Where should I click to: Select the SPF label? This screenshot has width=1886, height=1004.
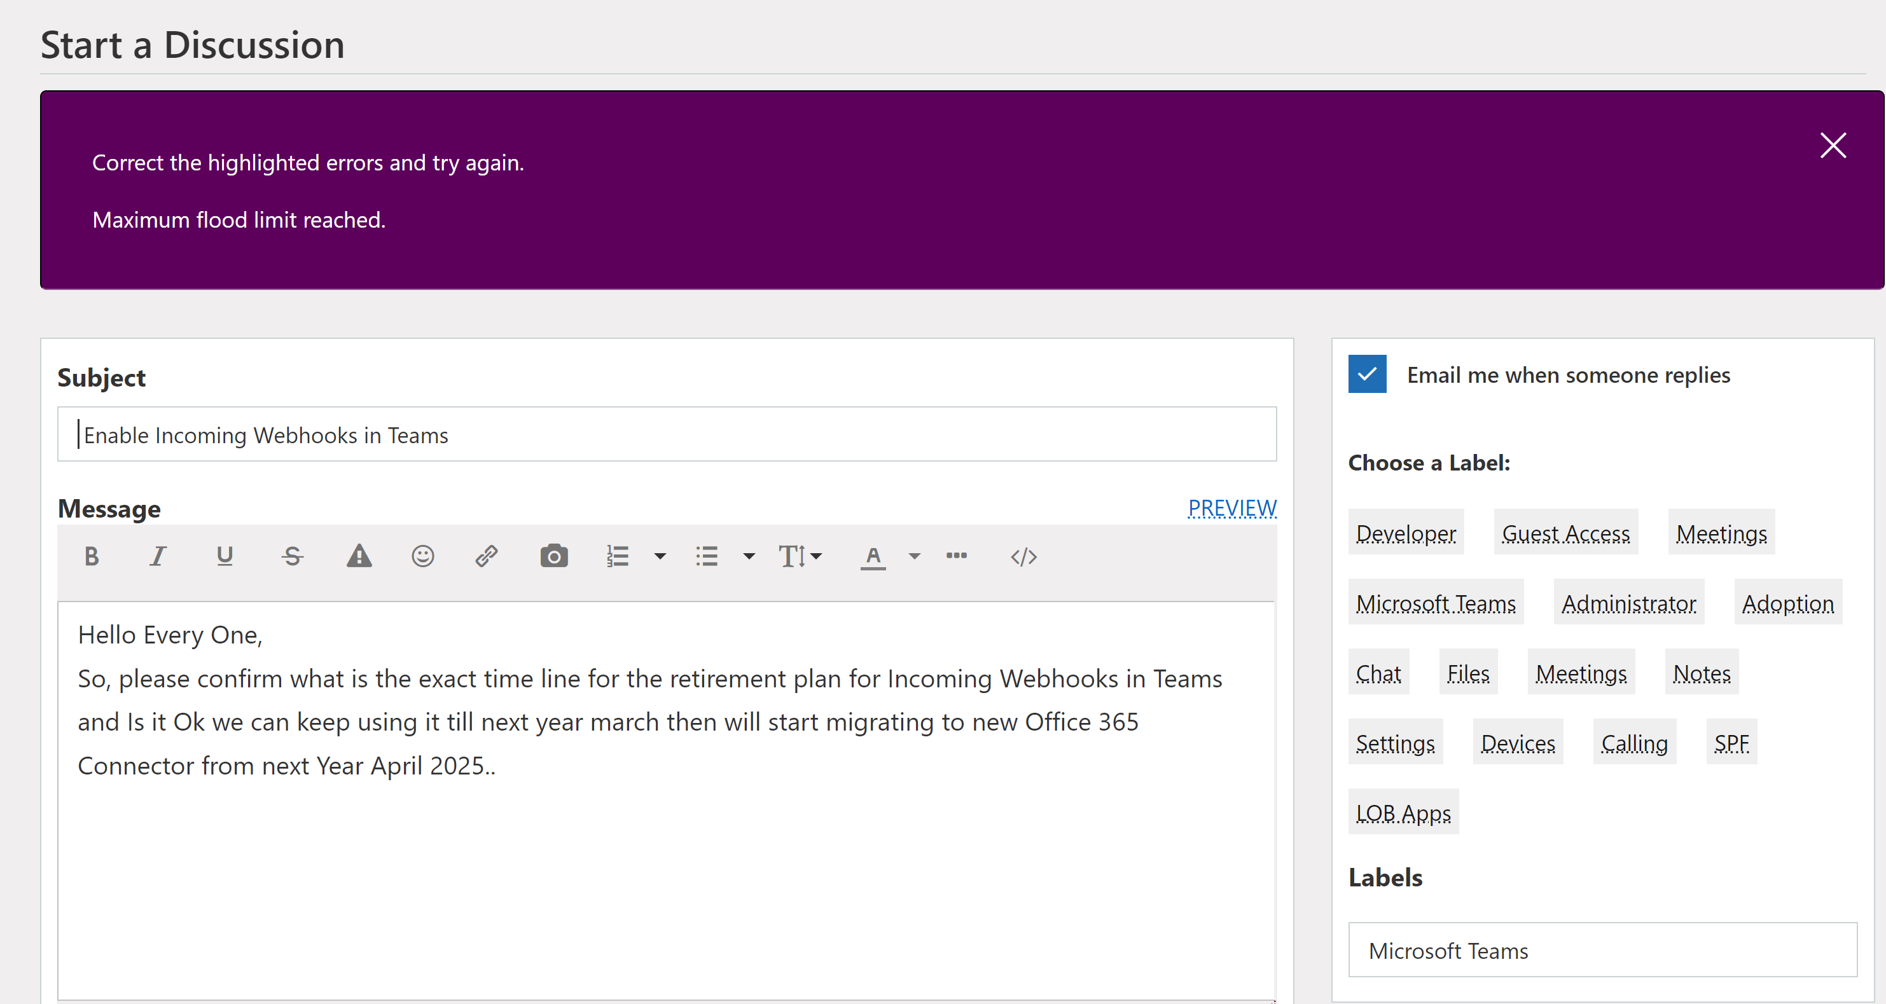[x=1731, y=742]
